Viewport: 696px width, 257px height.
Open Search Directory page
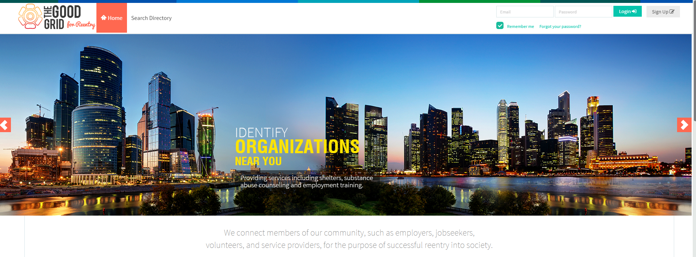(151, 18)
